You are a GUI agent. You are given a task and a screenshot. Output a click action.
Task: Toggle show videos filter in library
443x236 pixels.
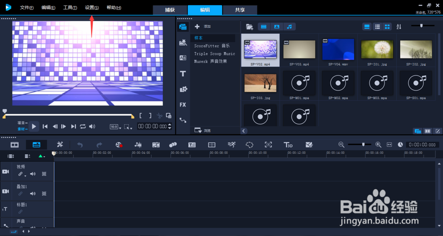pos(264,27)
